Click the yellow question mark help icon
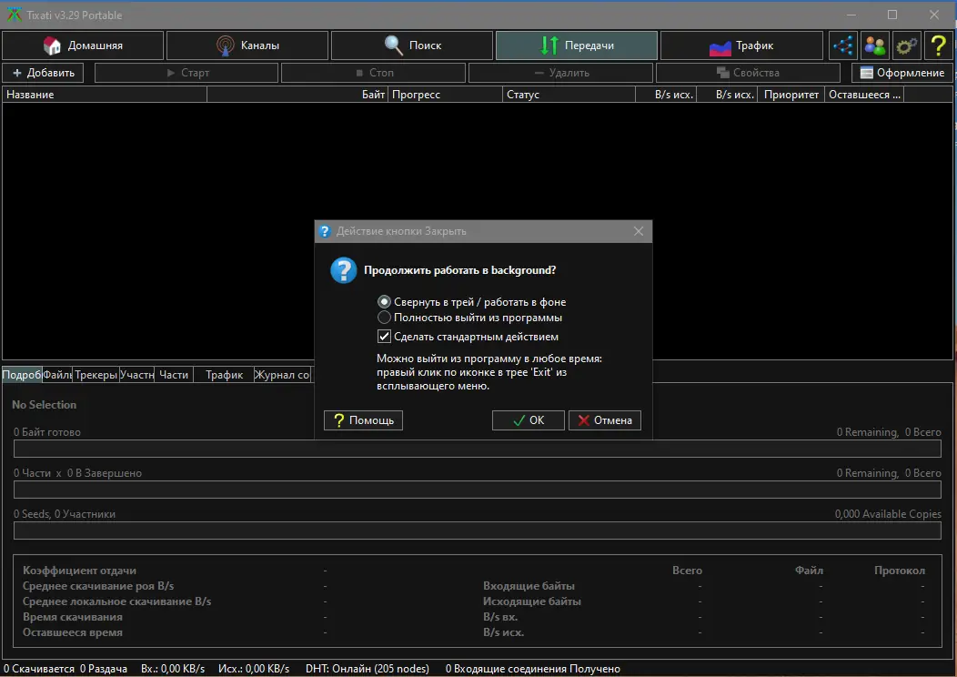The height and width of the screenshot is (677, 957). click(938, 45)
